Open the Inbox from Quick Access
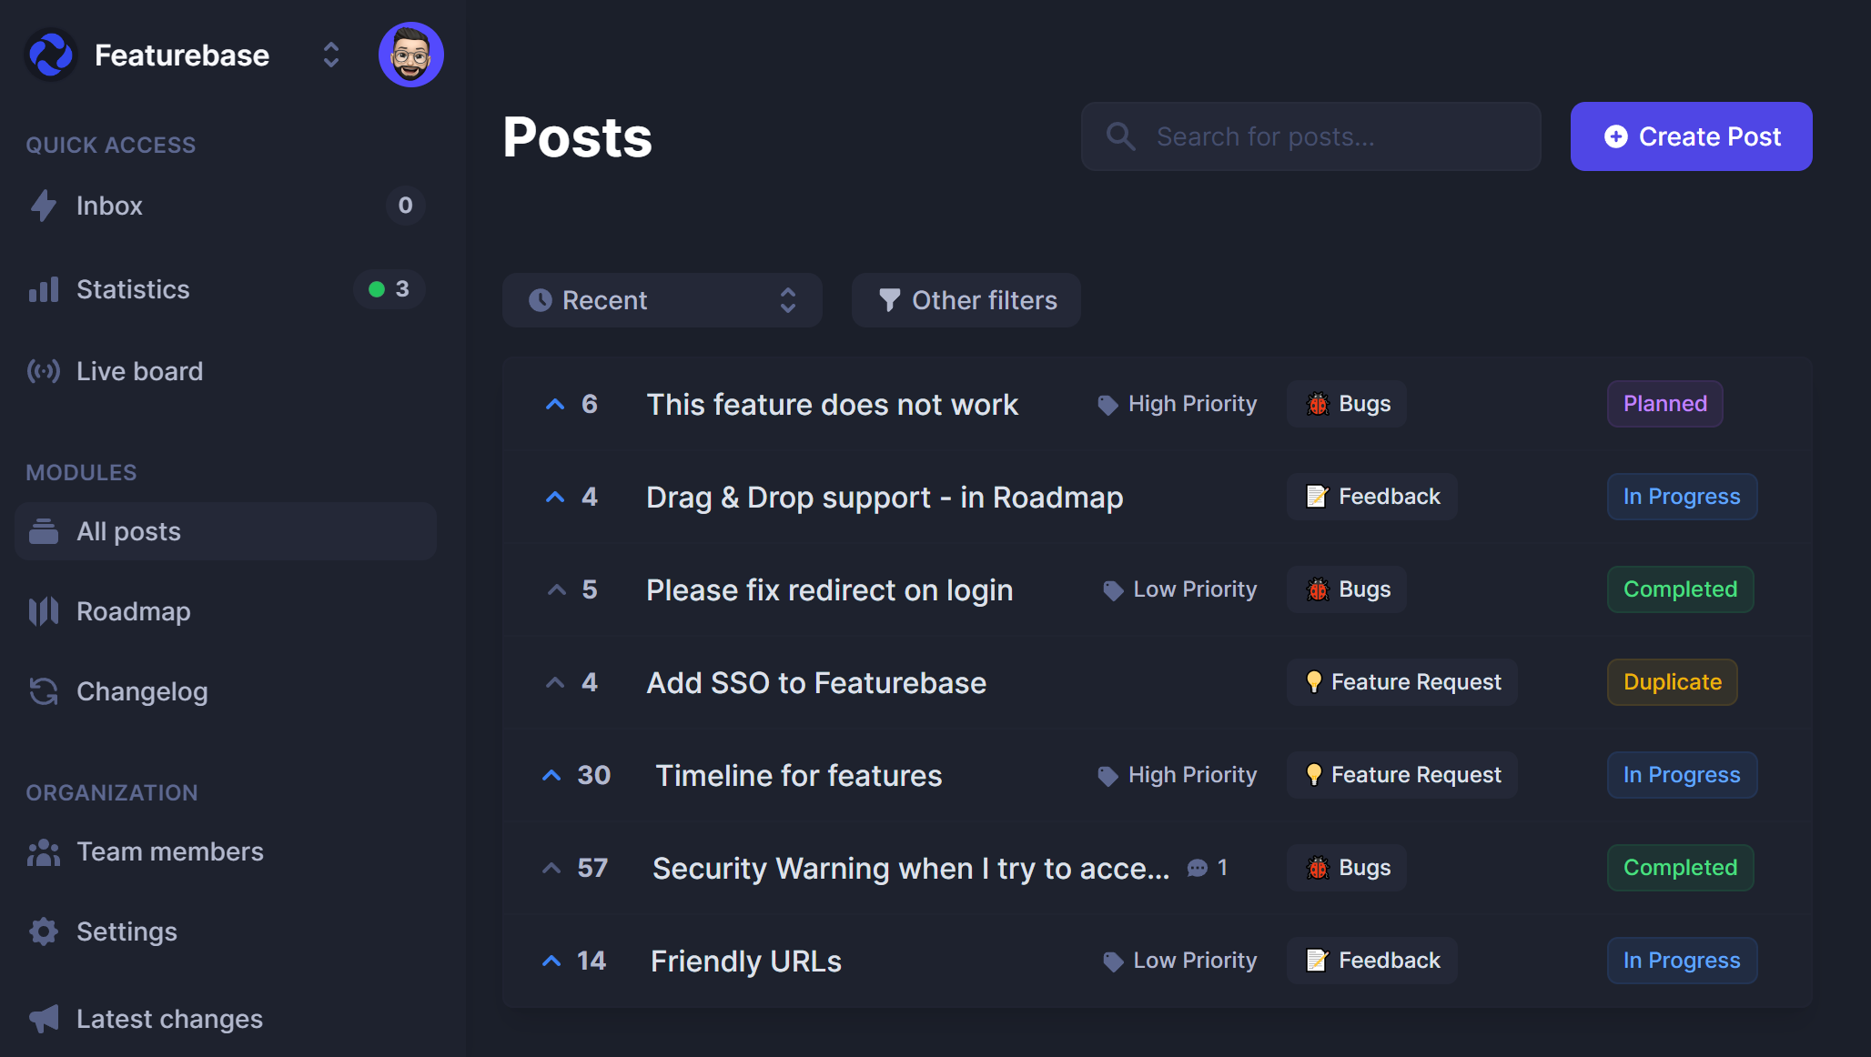Screen dimensions: 1871x1057 pos(109,206)
